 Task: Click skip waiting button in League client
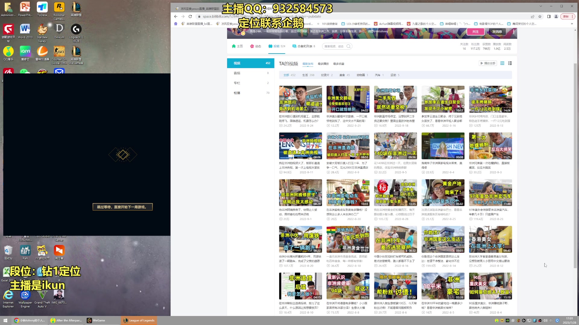122,207
